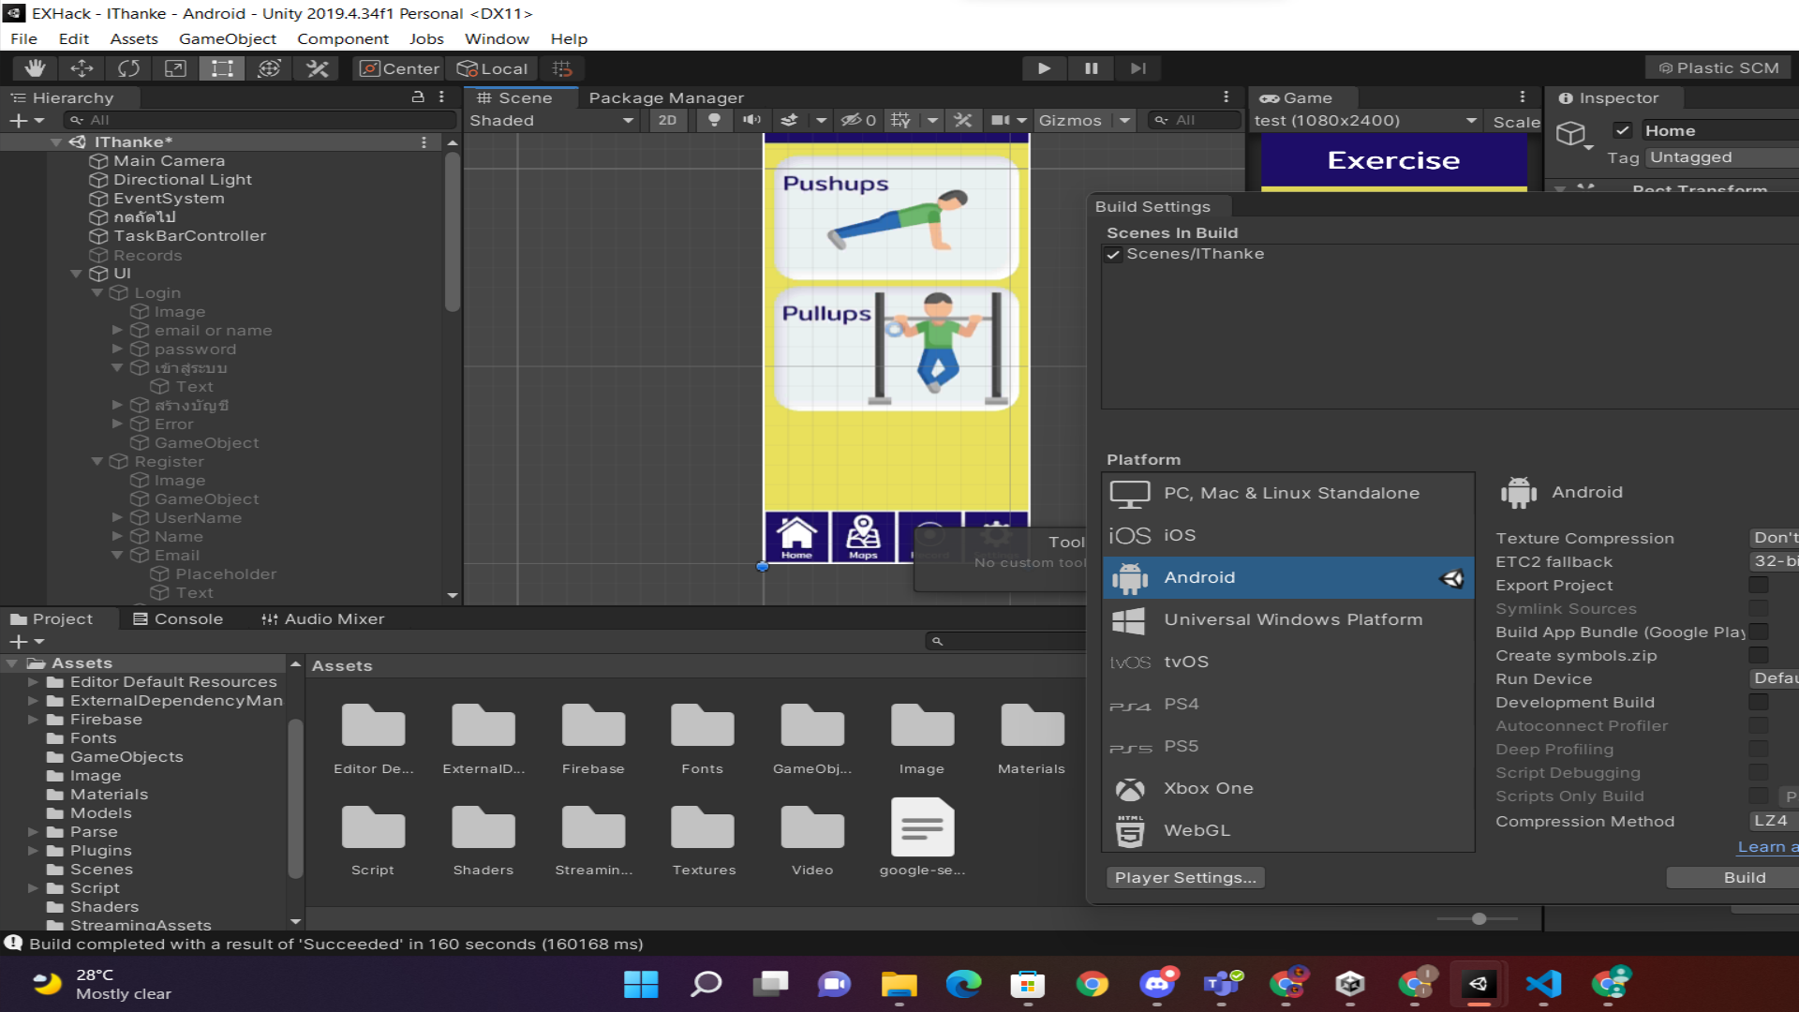The image size is (1799, 1012).
Task: Collapse the Login object in Hierarchy
Action: pyautogui.click(x=97, y=293)
